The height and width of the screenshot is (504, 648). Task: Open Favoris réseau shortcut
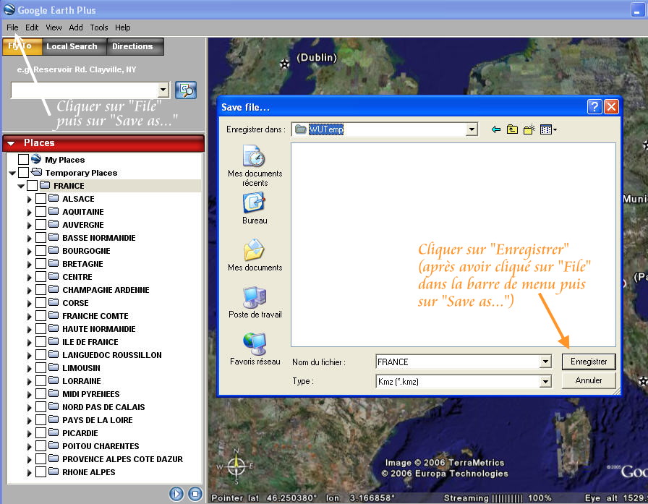point(255,349)
